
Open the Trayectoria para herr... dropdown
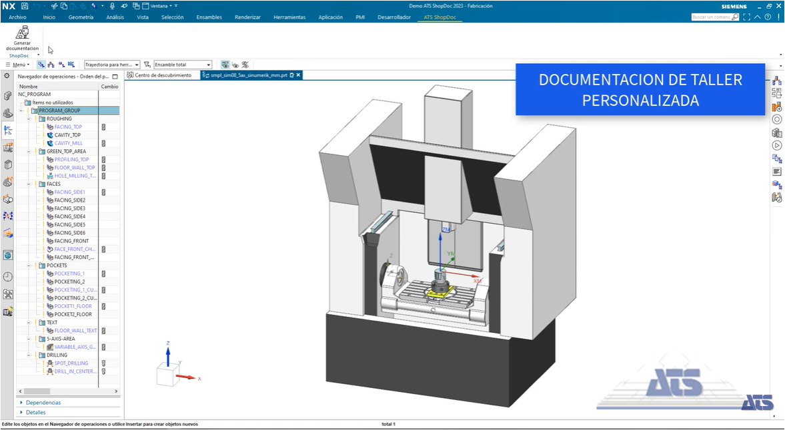click(112, 65)
